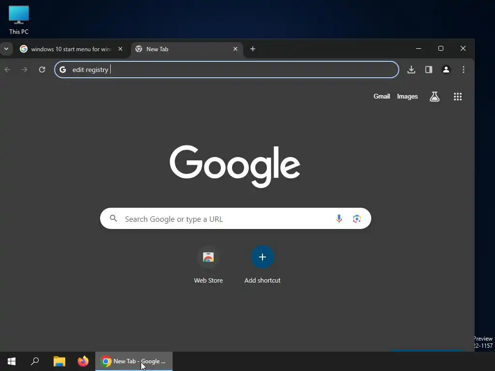Image resolution: width=495 pixels, height=371 pixels.
Task: Reload the page with the refresh icon
Action: [42, 70]
